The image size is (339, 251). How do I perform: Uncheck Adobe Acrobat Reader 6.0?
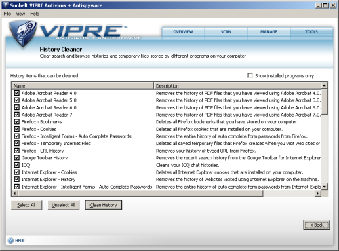pyautogui.click(x=17, y=107)
